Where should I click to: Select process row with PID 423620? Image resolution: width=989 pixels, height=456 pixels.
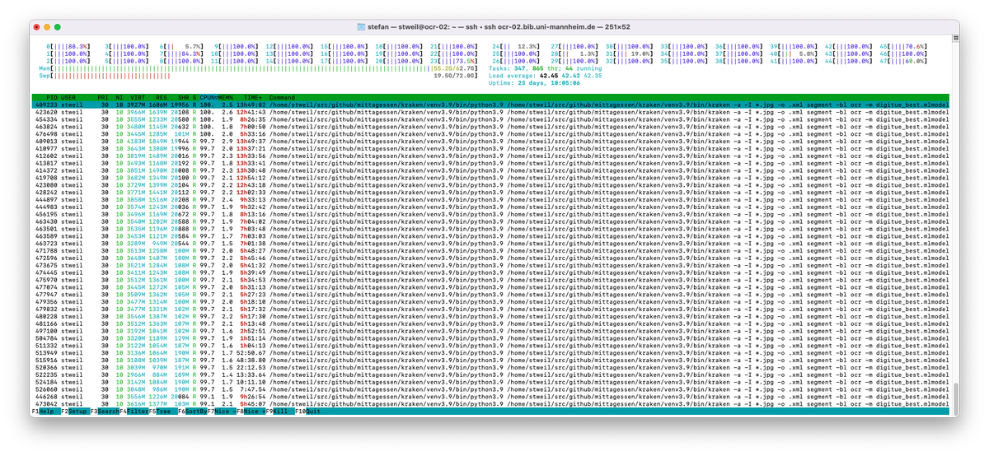(490, 113)
